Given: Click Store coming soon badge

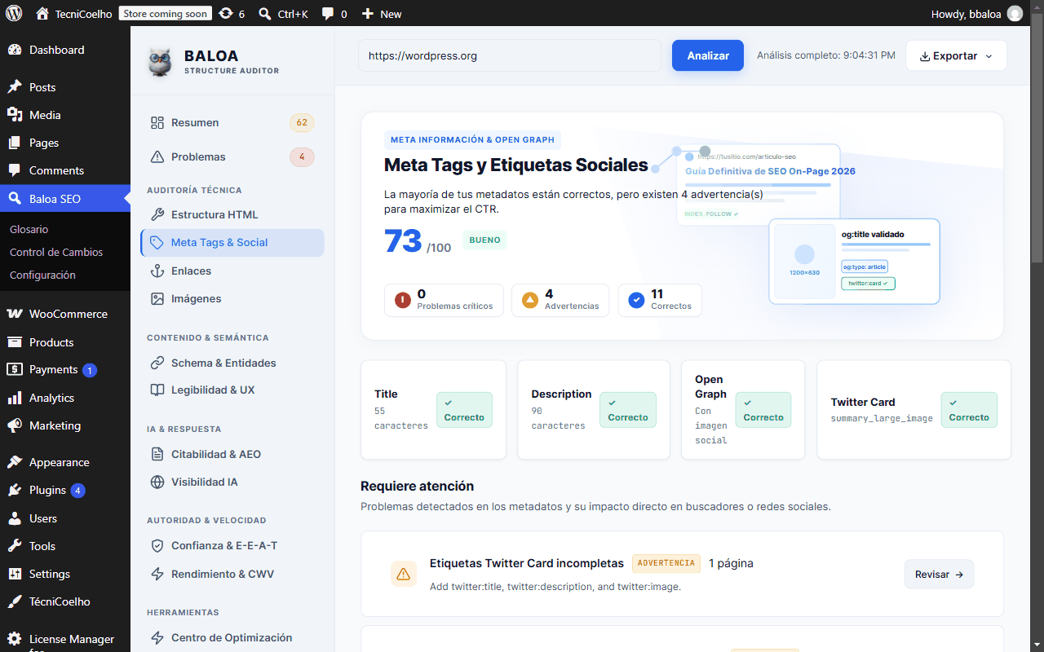Looking at the screenshot, I should pos(166,13).
